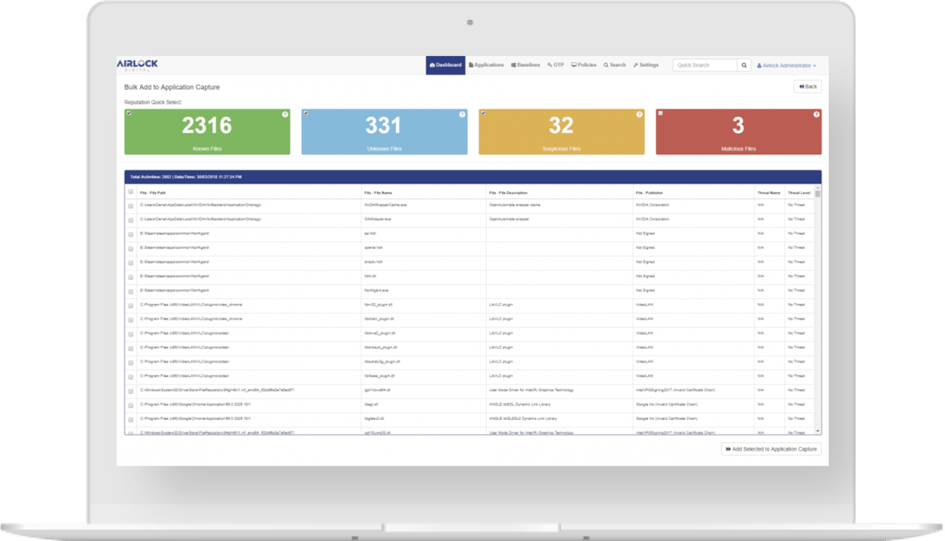Click Add Selected to Application Capture button
The height and width of the screenshot is (541, 945).
[771, 449]
